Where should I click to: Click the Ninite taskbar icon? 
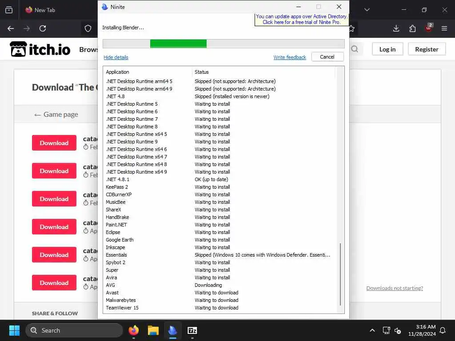[x=173, y=330]
